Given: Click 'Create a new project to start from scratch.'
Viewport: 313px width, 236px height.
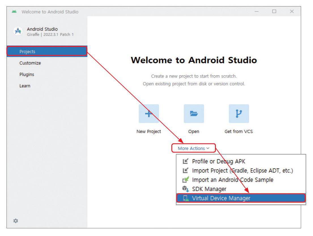Looking at the screenshot, I should [194, 76].
